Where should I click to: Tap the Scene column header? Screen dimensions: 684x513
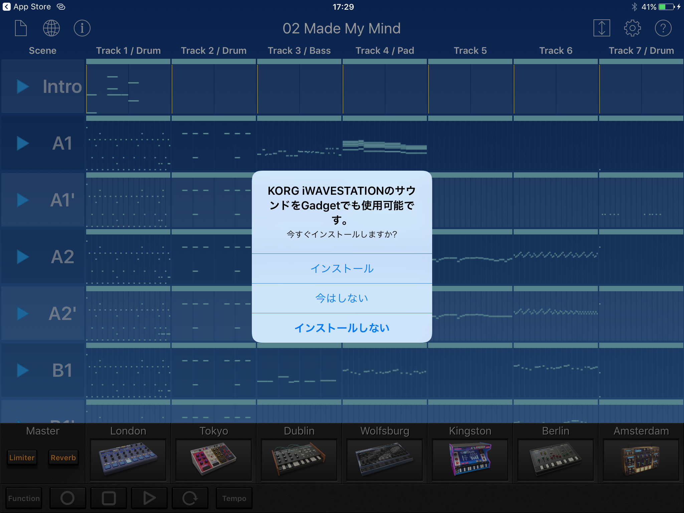pos(43,50)
